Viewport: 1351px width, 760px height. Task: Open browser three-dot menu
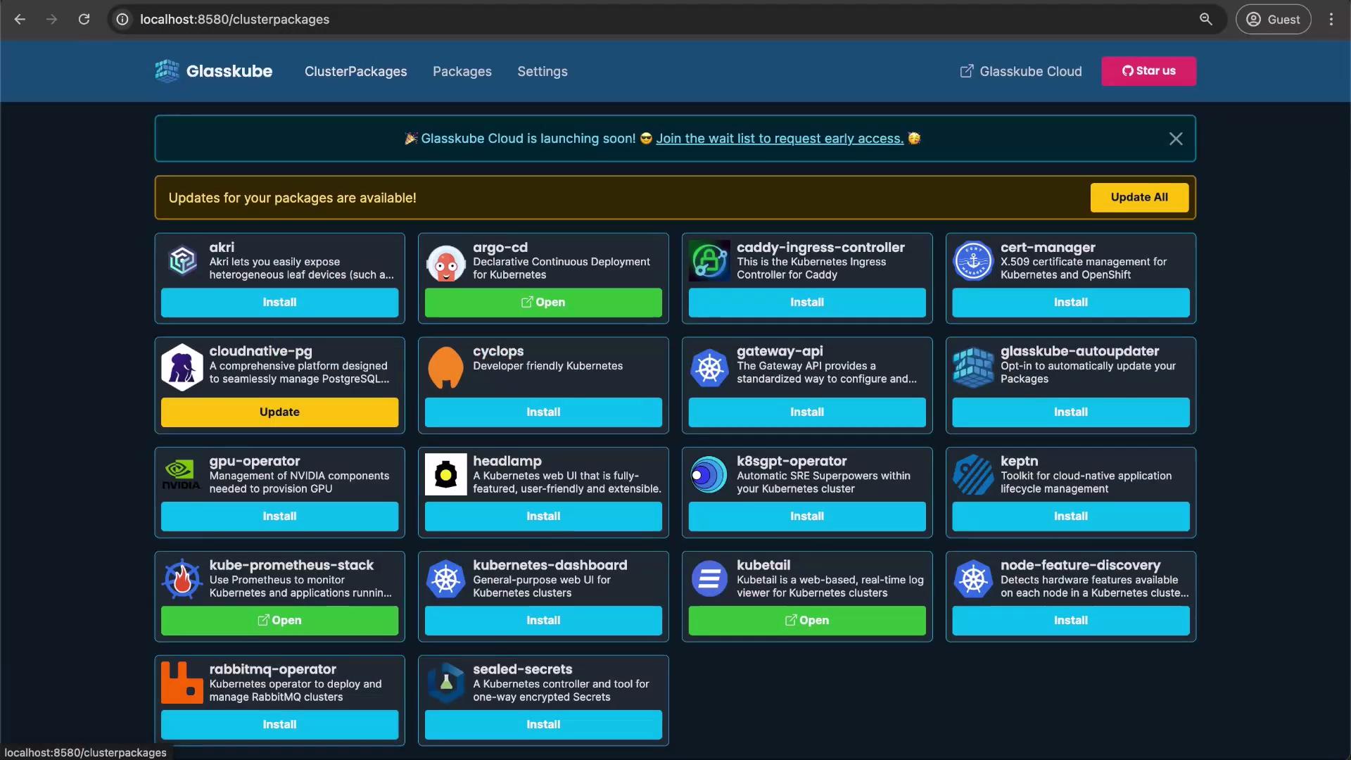coord(1331,19)
